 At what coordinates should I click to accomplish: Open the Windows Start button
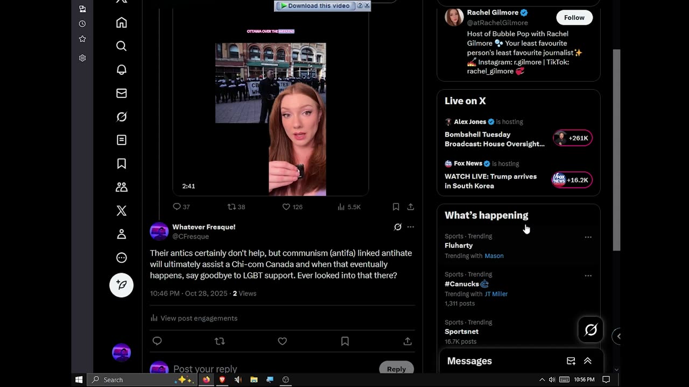tap(79, 379)
